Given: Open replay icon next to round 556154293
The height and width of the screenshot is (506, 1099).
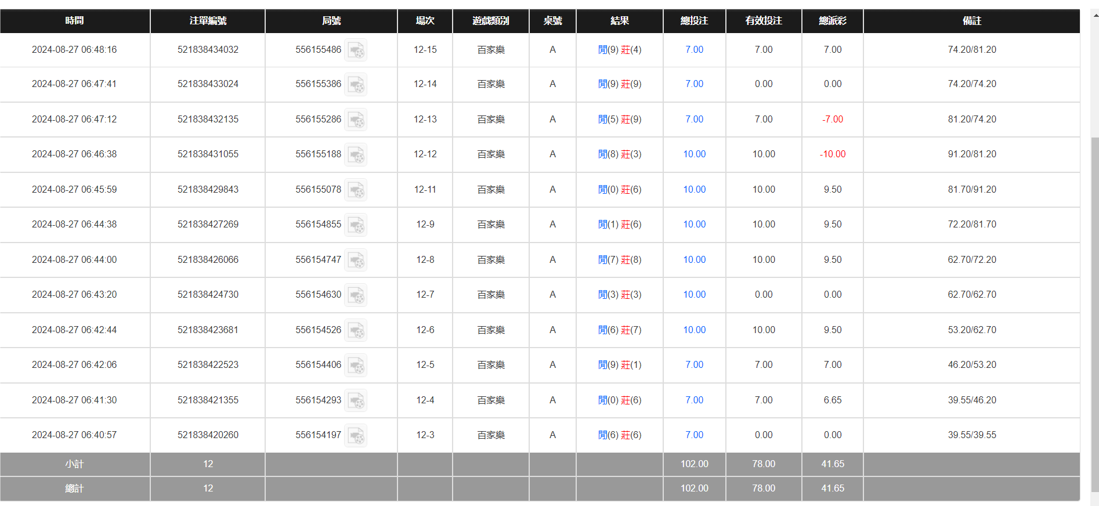Looking at the screenshot, I should [x=356, y=400].
